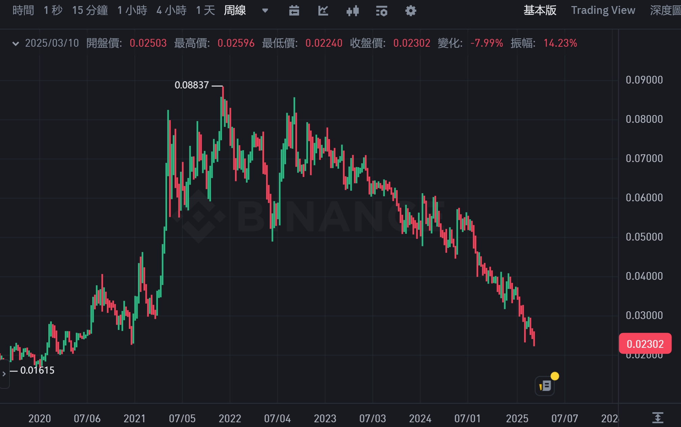Open the technical indicators settings icon
The height and width of the screenshot is (427, 681).
(x=382, y=11)
